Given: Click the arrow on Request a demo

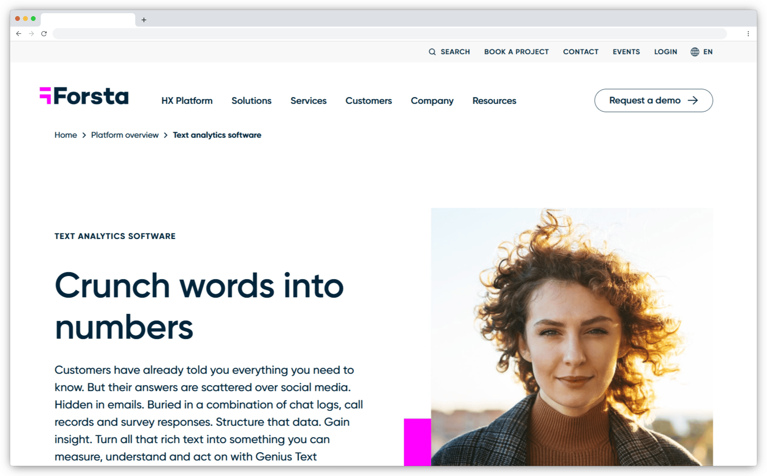Looking at the screenshot, I should 693,100.
